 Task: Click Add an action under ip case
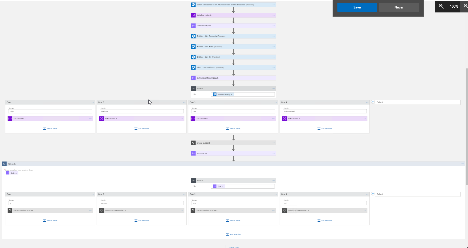[50, 221]
